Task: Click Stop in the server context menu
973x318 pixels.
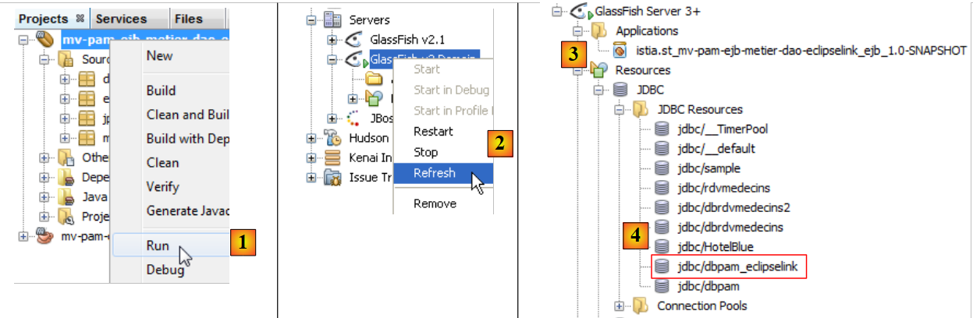Action: click(425, 152)
